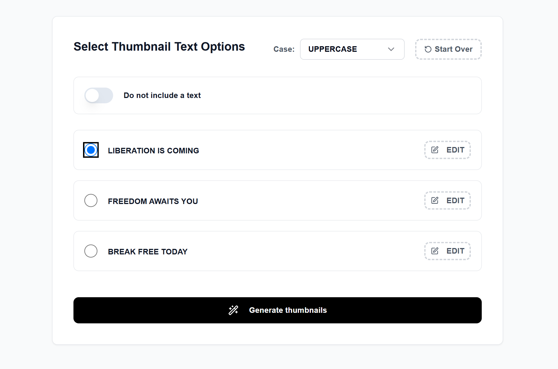Viewport: 558px width, 369px height.
Task: Enable the Do not include a text toggle
Action: coord(99,95)
